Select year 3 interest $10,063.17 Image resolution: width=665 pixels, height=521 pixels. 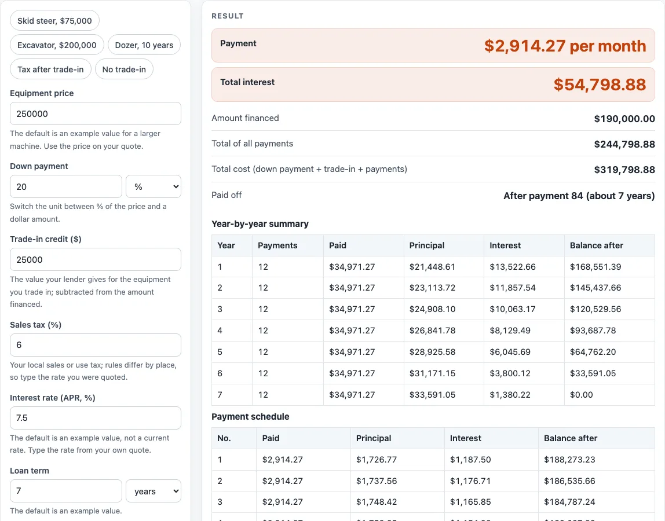(512, 309)
